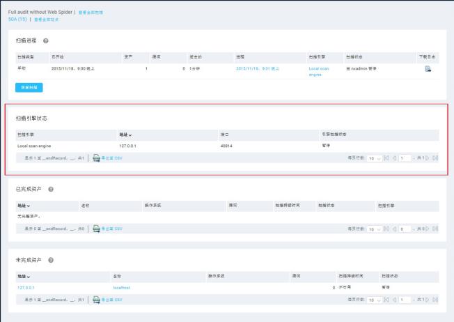Open rows-per-page dropdown in completed assets table
Viewport: 454px width, 322px height.
375,229
